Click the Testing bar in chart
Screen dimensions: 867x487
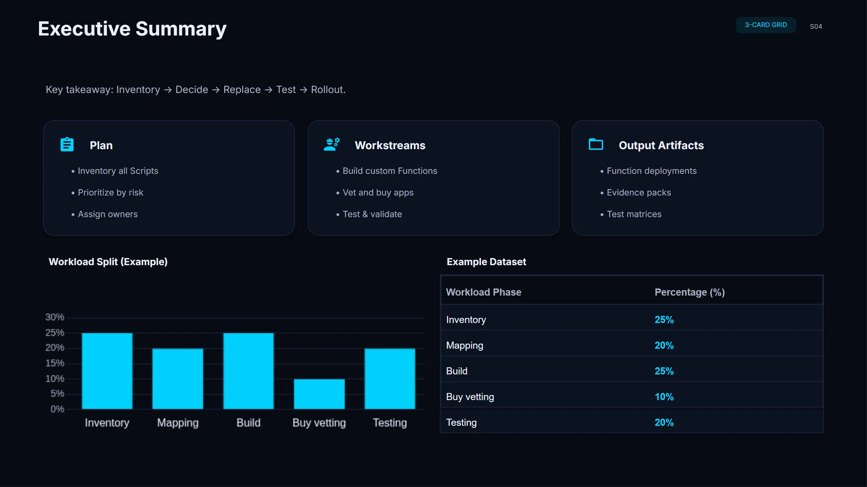point(389,378)
